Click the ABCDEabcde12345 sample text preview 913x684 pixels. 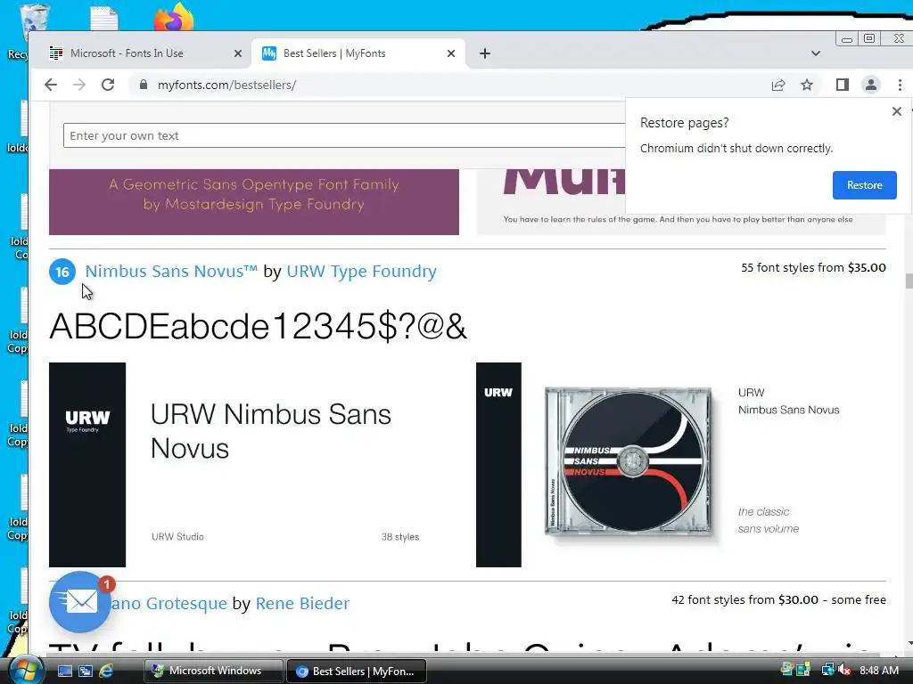[258, 326]
